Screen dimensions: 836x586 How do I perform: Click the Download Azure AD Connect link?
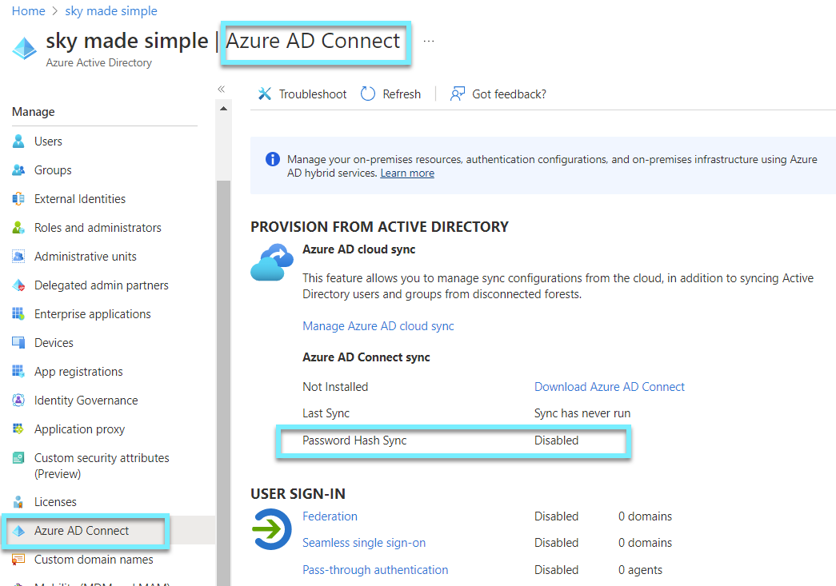tap(609, 386)
